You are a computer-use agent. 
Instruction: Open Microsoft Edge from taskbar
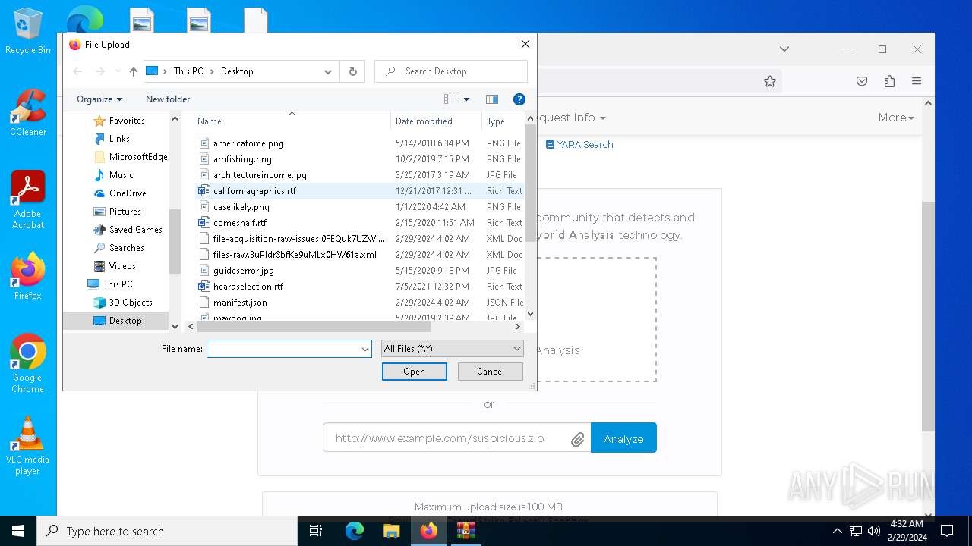(x=355, y=531)
